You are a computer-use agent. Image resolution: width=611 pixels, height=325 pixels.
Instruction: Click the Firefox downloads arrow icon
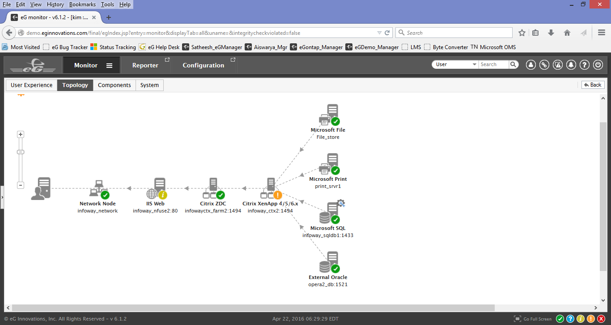551,33
